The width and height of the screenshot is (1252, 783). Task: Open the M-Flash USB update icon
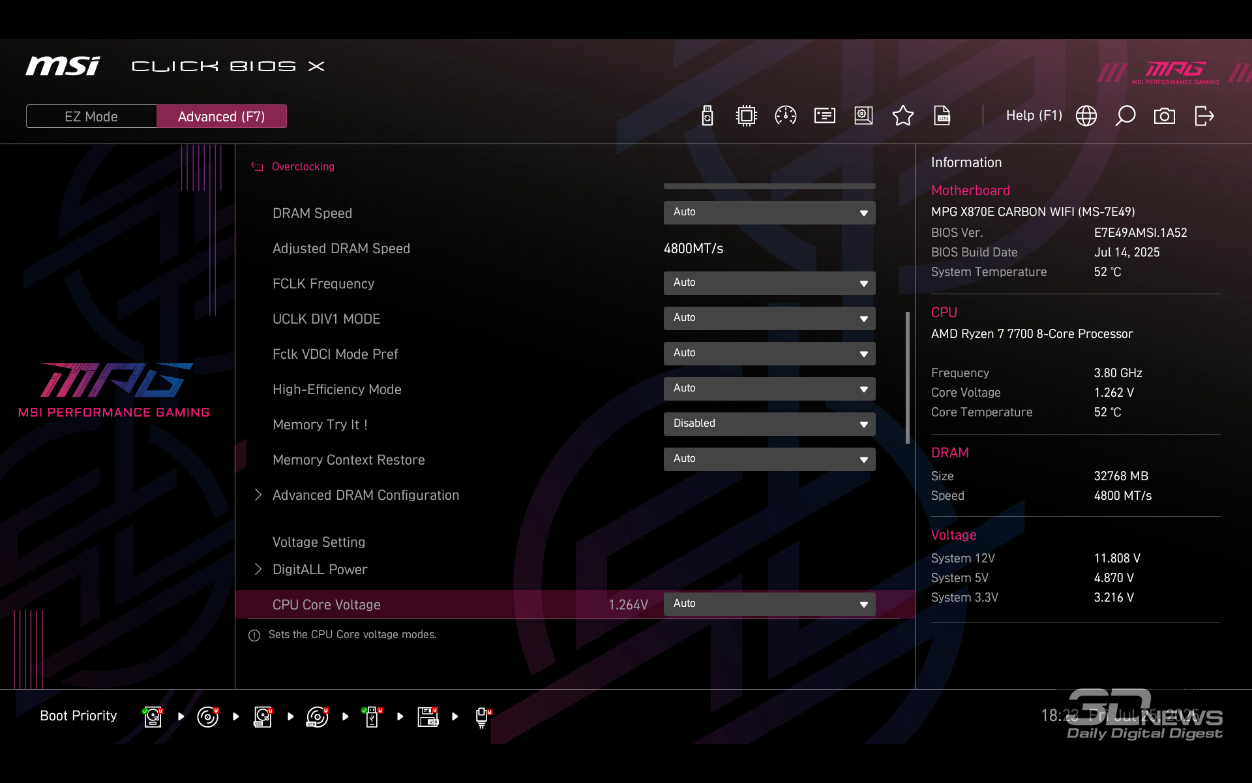[707, 116]
